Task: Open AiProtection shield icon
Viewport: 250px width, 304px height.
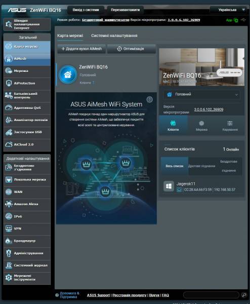Action: (9, 83)
